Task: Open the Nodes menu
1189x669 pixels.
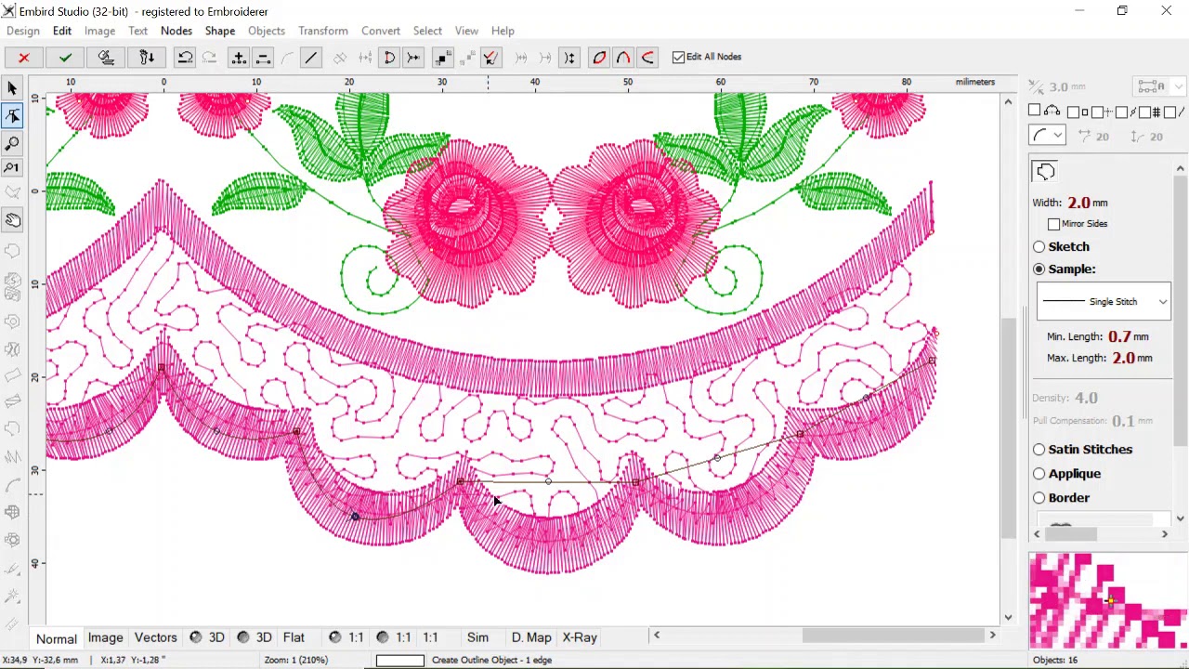Action: click(176, 31)
